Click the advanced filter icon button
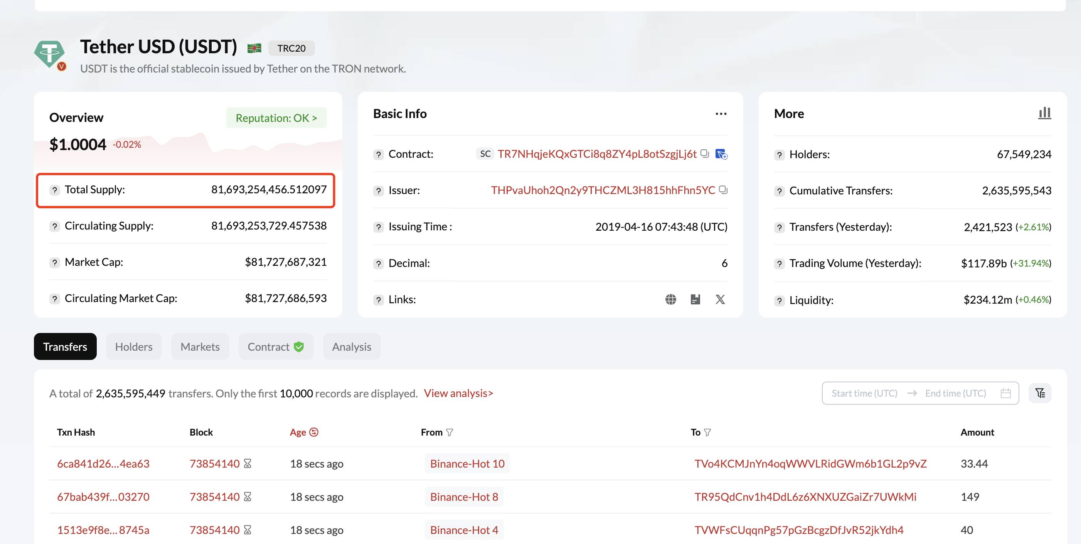Screen dimensions: 1081x544 (x=1040, y=393)
